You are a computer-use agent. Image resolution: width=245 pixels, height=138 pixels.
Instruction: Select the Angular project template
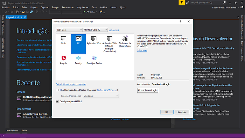pyautogui.click(x=64, y=60)
